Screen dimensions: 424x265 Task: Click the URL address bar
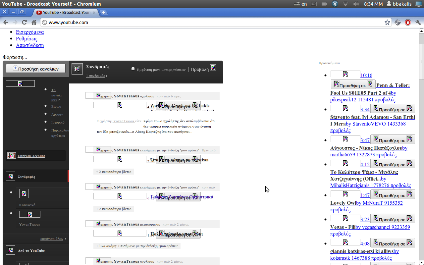[212, 23]
